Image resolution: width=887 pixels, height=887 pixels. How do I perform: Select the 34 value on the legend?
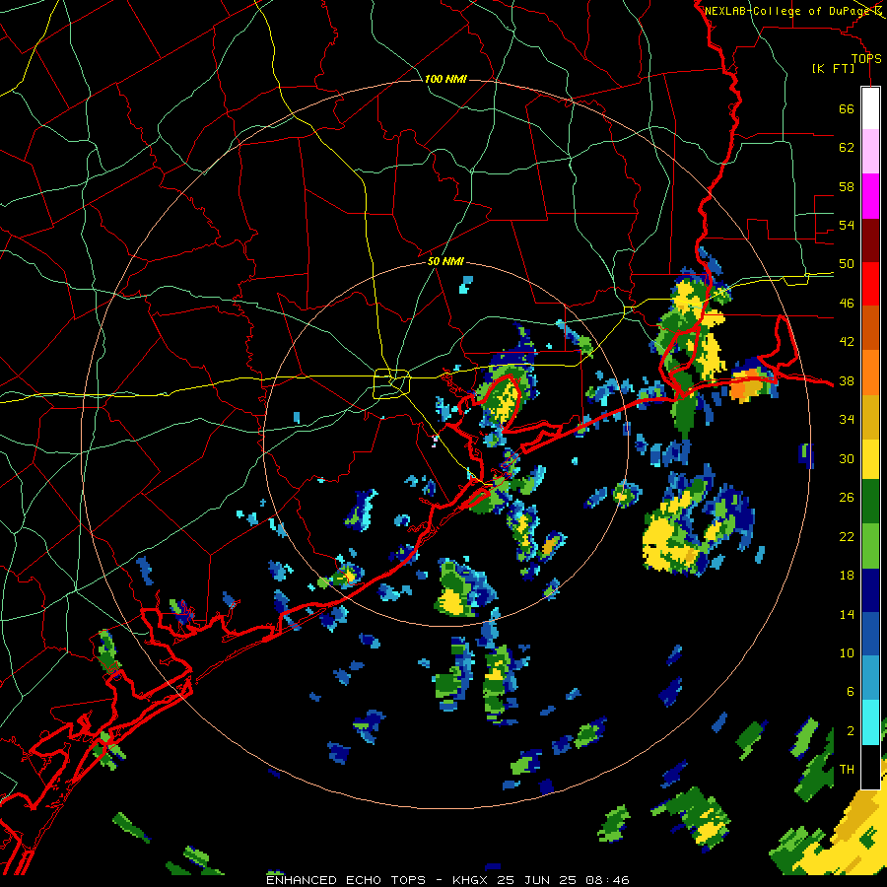pos(847,420)
